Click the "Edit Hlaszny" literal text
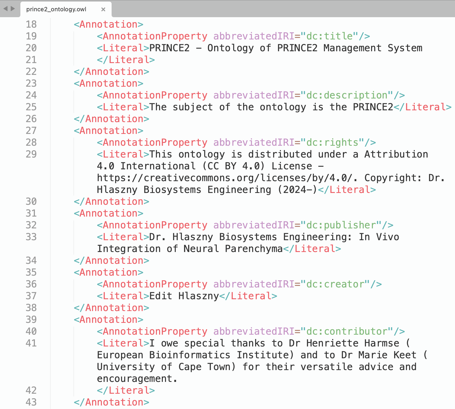The width and height of the screenshot is (455, 409). (184, 296)
